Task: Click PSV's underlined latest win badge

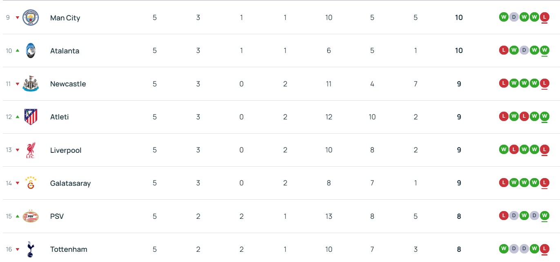Action: [x=544, y=215]
